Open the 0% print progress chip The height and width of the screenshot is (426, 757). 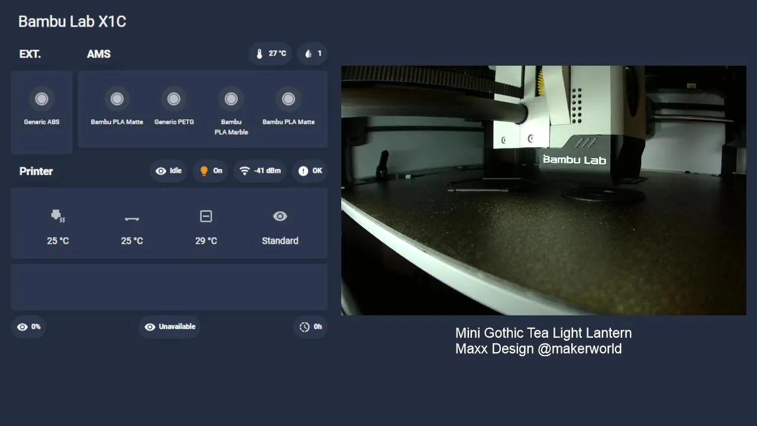[29, 327]
